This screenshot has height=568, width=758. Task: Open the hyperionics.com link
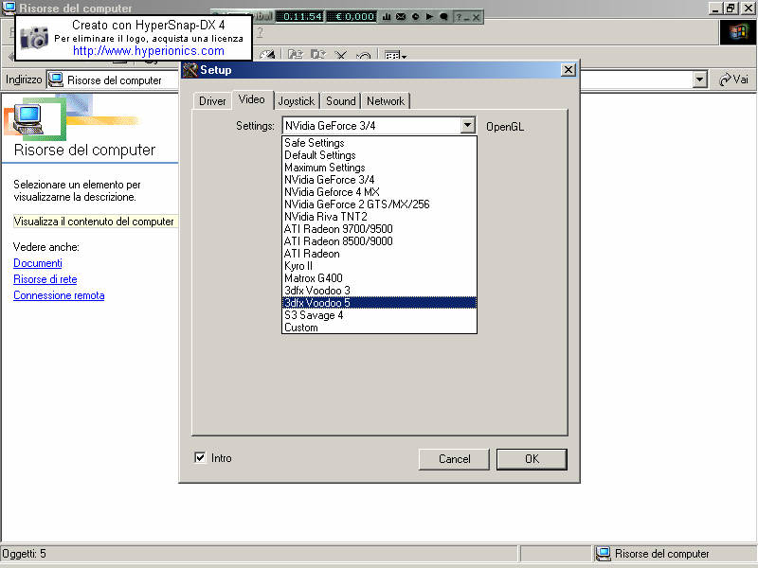(x=149, y=51)
